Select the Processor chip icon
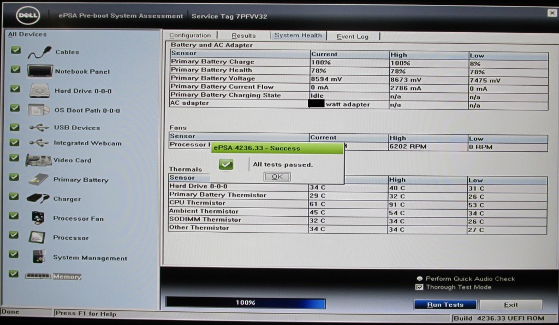The height and width of the screenshot is (325, 559). [x=37, y=237]
